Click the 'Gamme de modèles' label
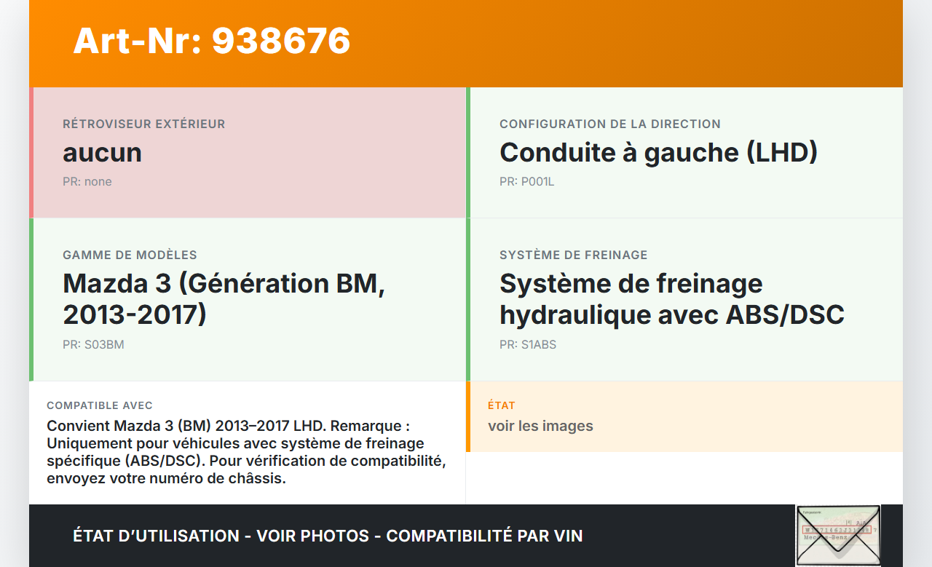 (130, 255)
